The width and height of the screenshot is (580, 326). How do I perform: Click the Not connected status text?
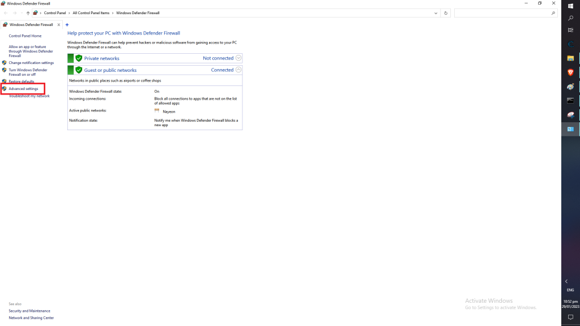218,58
